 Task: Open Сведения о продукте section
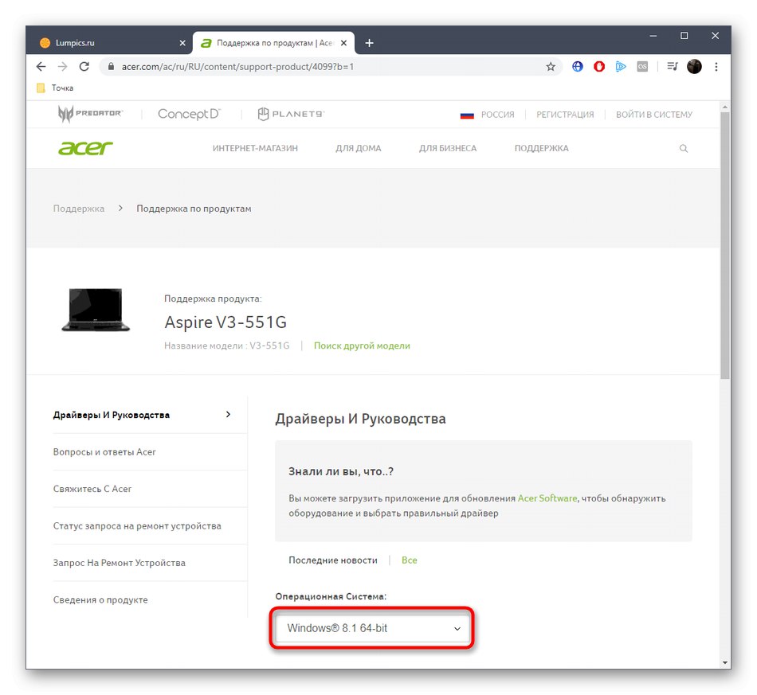100,600
